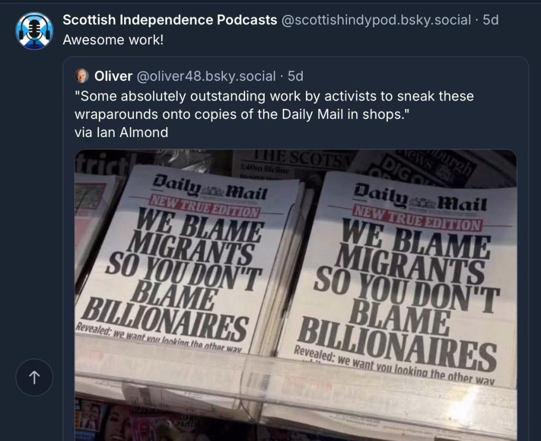The image size is (541, 441).
Task: Click the 5d timestamp in quoted post
Action: point(295,76)
